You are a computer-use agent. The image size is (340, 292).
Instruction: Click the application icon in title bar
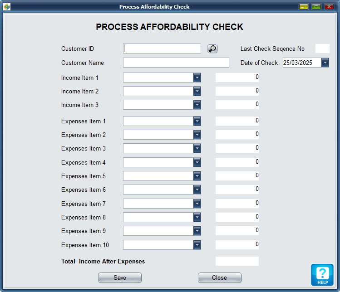click(7, 7)
